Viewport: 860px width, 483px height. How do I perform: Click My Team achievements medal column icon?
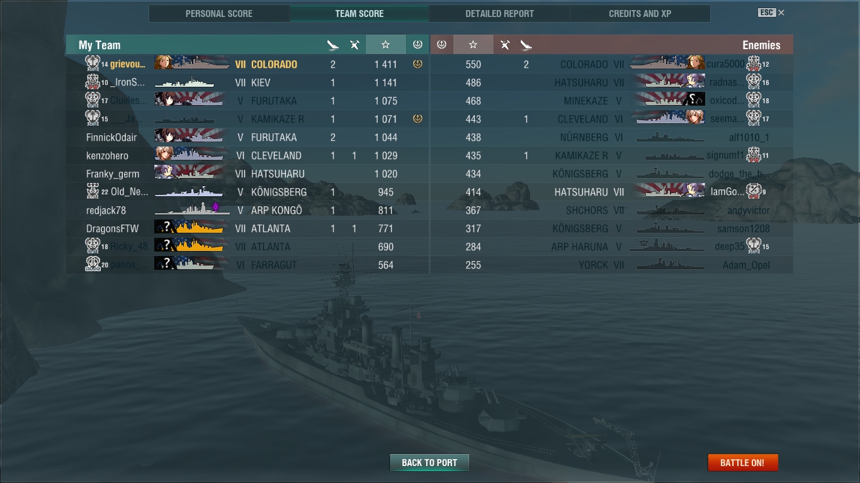coord(417,45)
